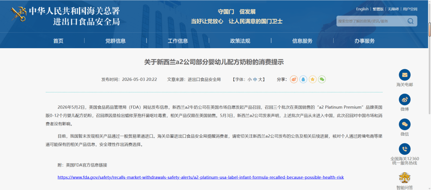The width and height of the screenshot is (431, 190).
Task: Open the 政策法规 navigation menu
Action: pos(240,41)
